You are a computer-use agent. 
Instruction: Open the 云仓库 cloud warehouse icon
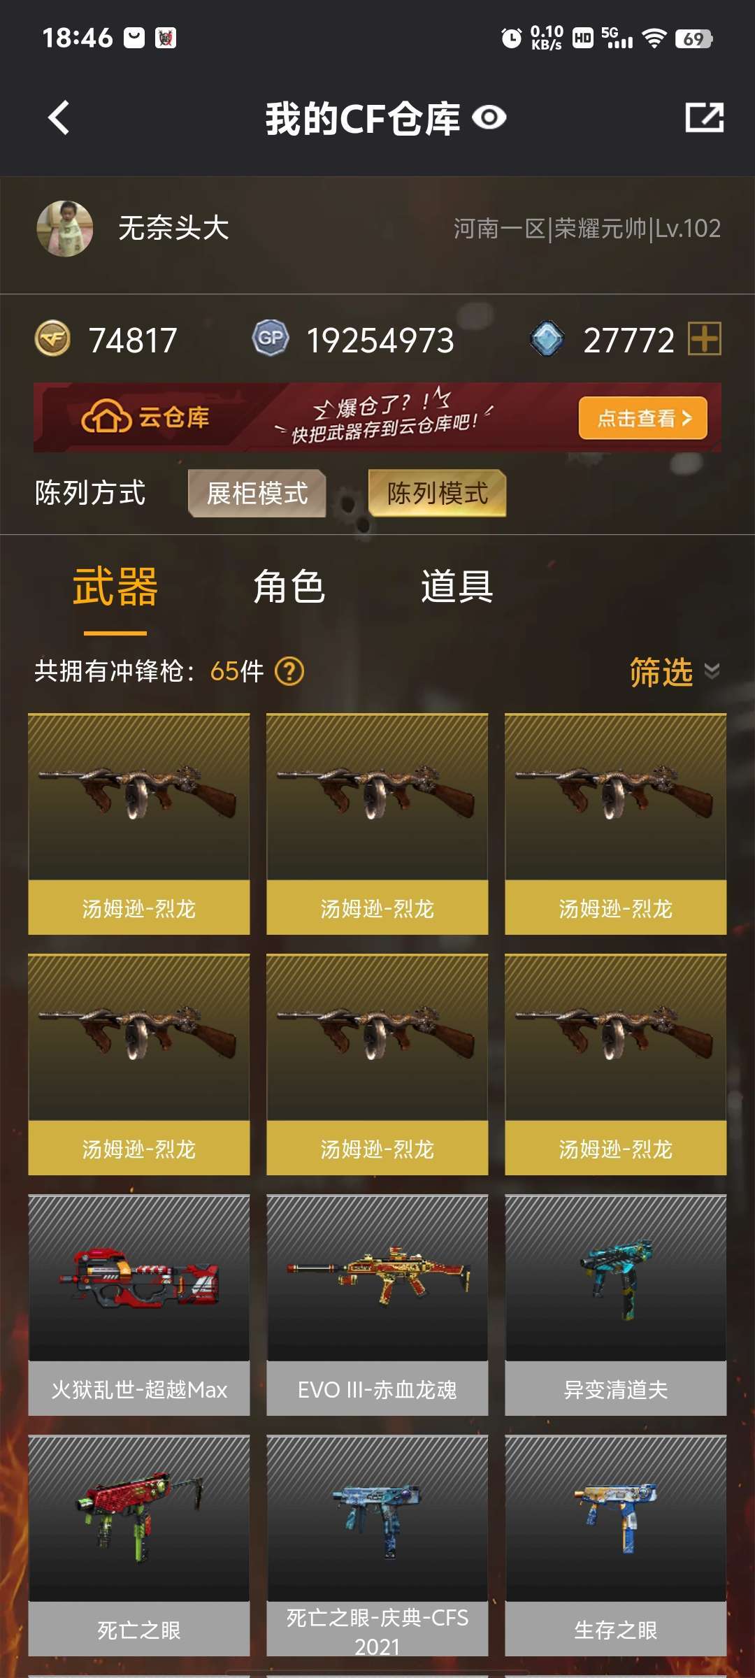coord(106,417)
